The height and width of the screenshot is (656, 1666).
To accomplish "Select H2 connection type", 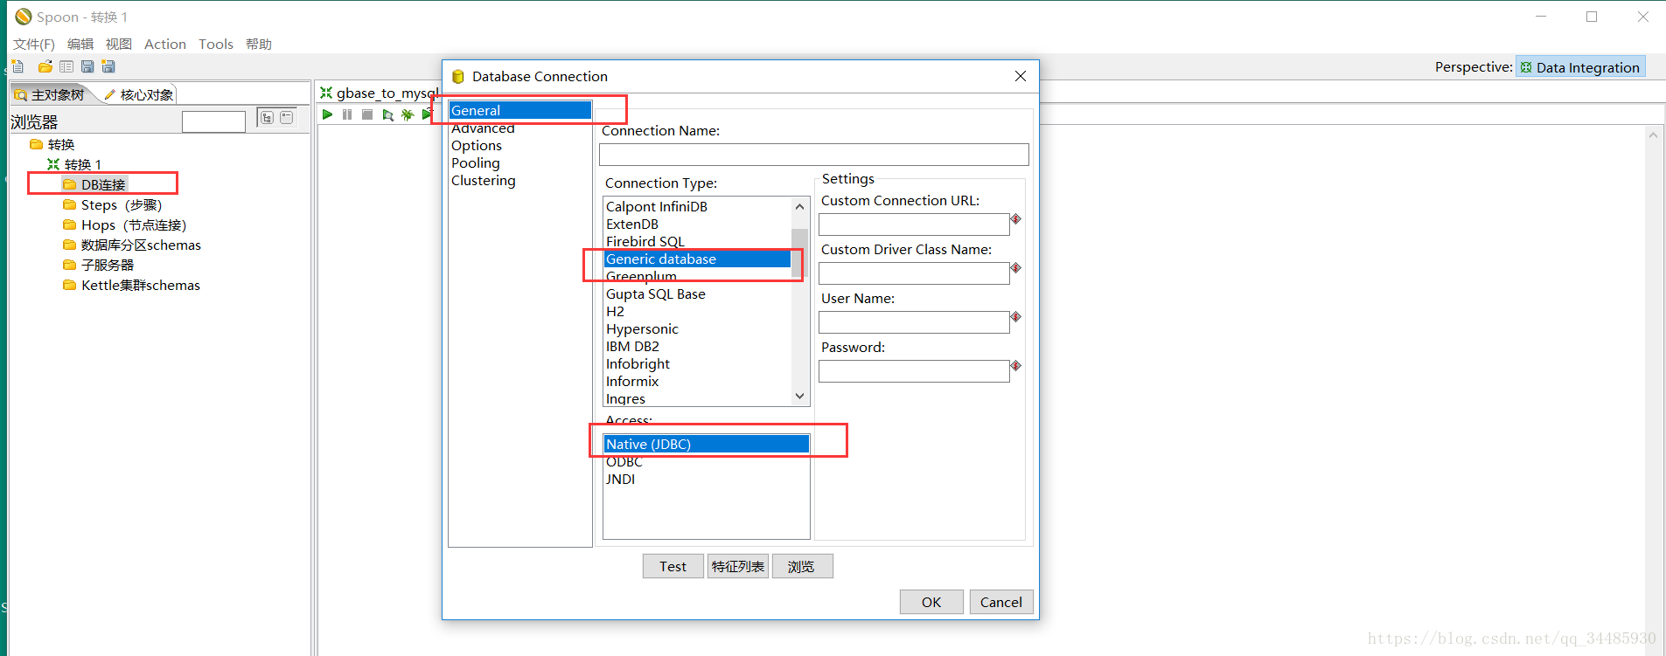I will coord(615,311).
